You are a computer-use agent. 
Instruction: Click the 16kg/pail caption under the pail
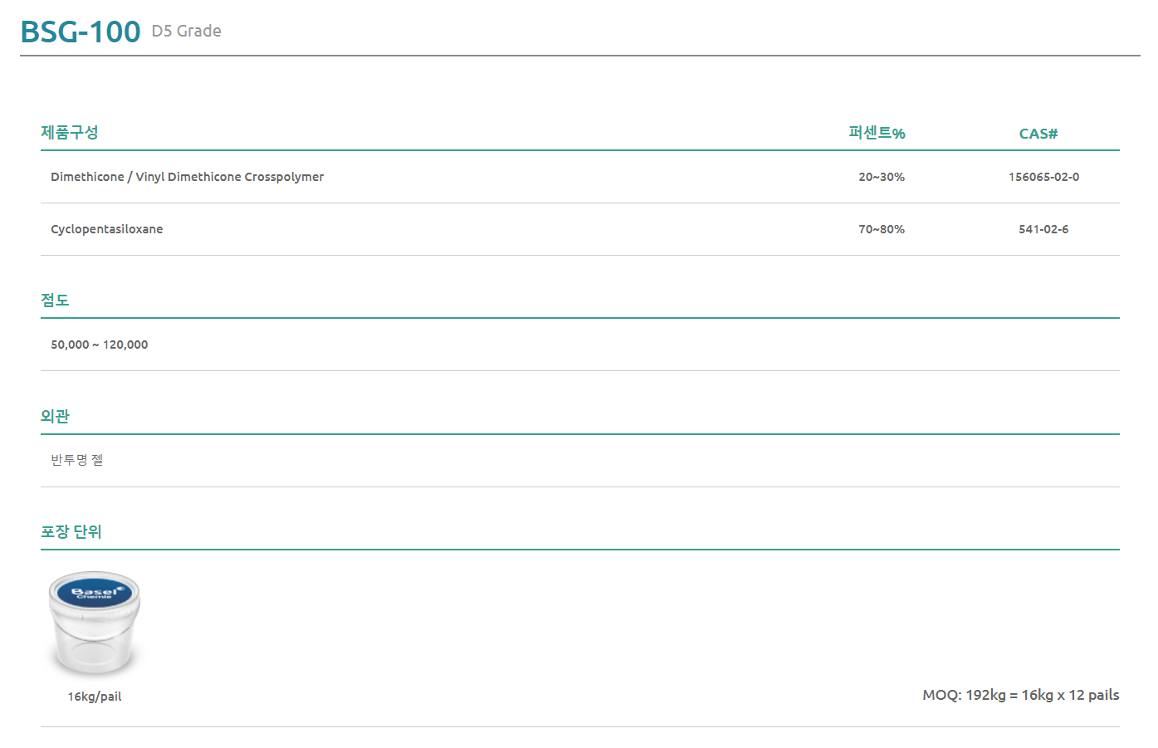pos(95,697)
